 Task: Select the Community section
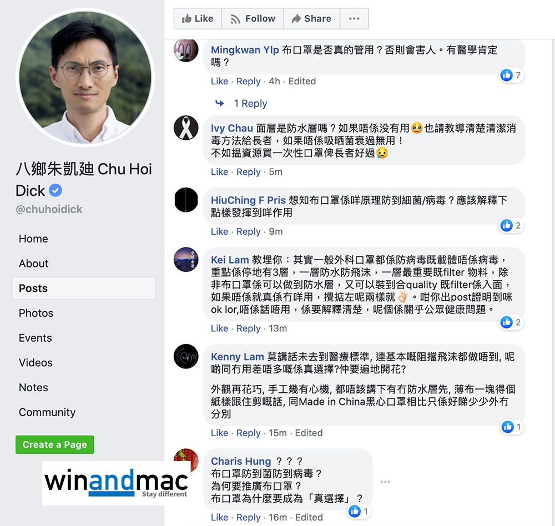47,412
